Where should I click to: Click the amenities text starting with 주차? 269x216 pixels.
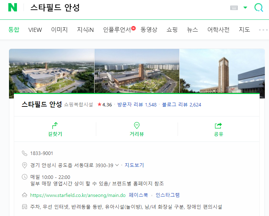(126, 207)
